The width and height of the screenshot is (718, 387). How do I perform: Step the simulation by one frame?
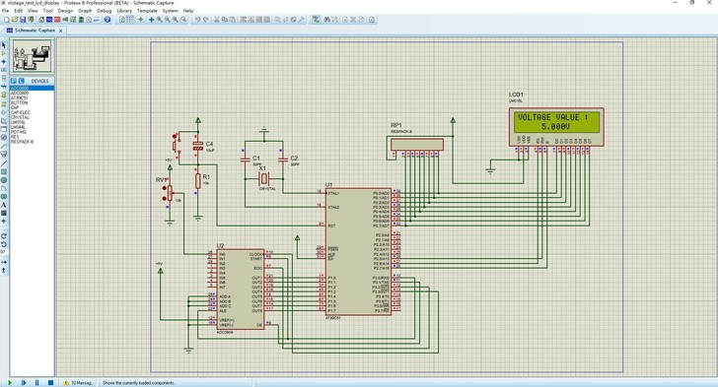pos(24,382)
